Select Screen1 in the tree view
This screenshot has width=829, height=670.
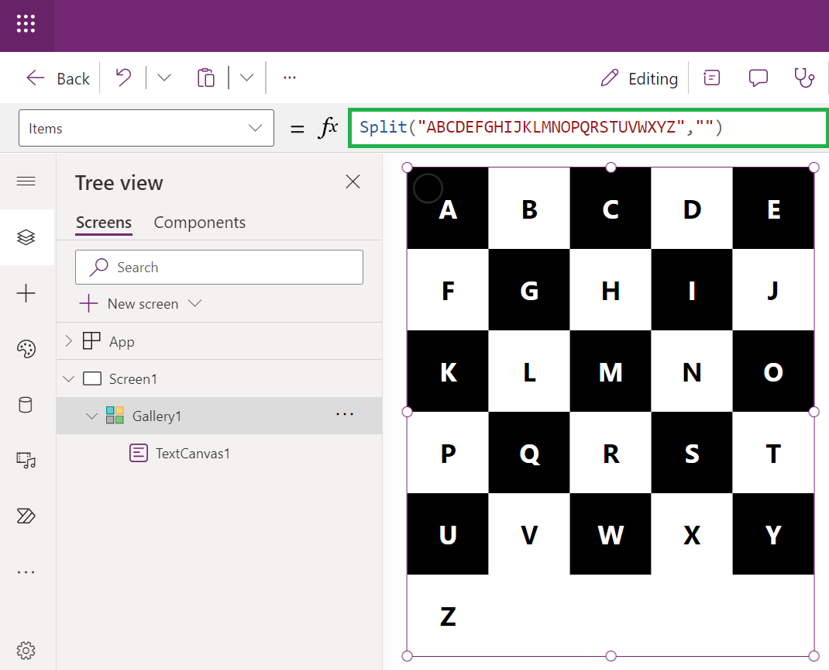point(132,379)
